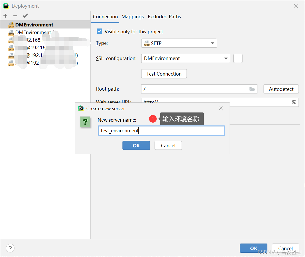This screenshot has height=257, width=305.
Task: Click the add server plus icon
Action: click(5, 16)
